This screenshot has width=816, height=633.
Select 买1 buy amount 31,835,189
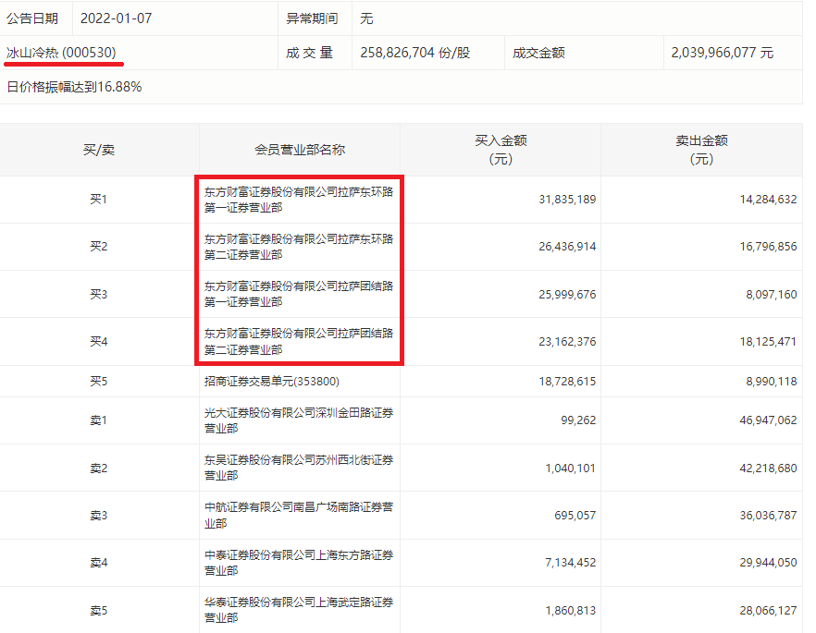(x=567, y=199)
